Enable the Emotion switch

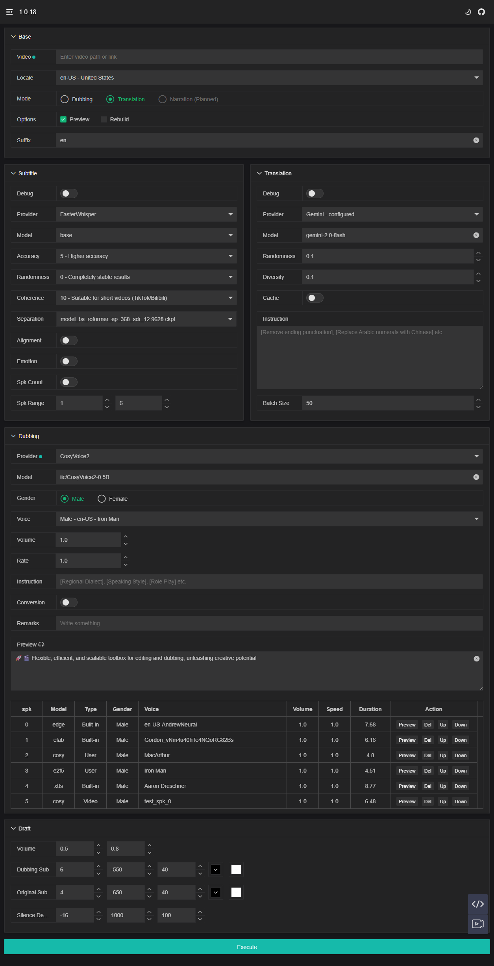(x=69, y=361)
